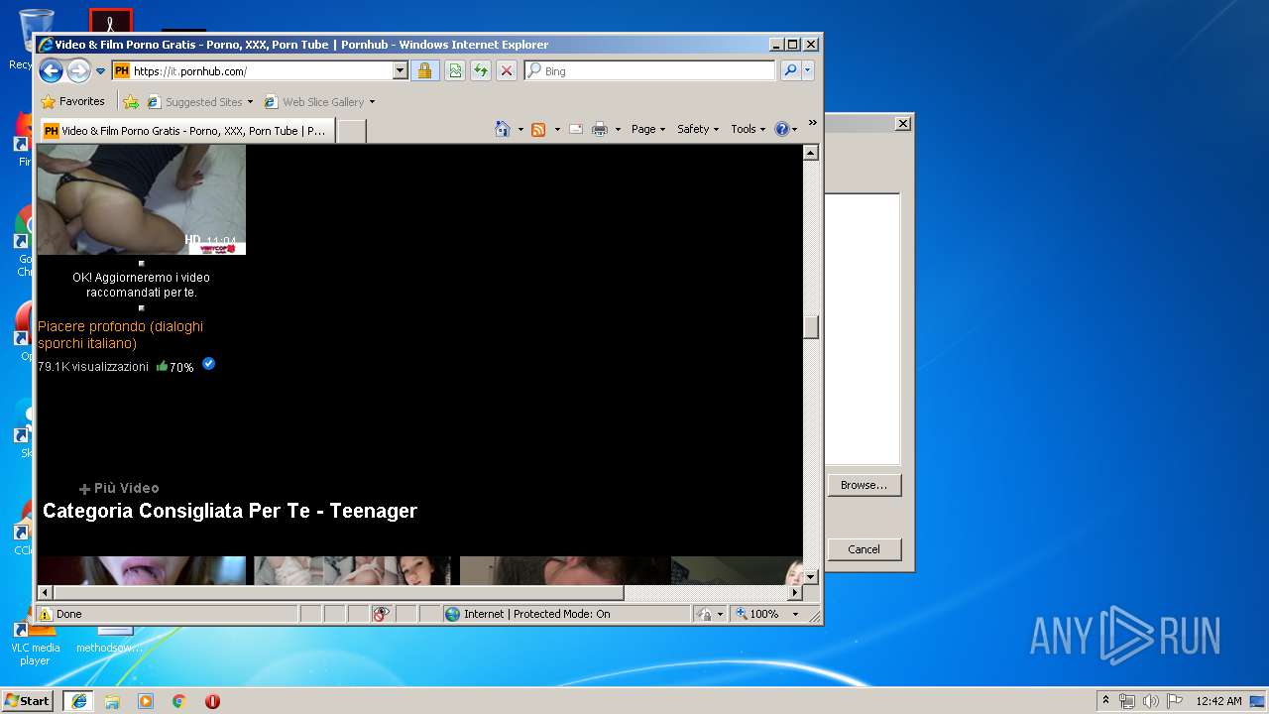Click the status bar warning icon
Viewport: 1269px width, 714px height.
click(46, 614)
